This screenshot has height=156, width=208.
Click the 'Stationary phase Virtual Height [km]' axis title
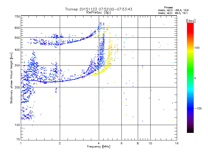(x=11, y=78)
